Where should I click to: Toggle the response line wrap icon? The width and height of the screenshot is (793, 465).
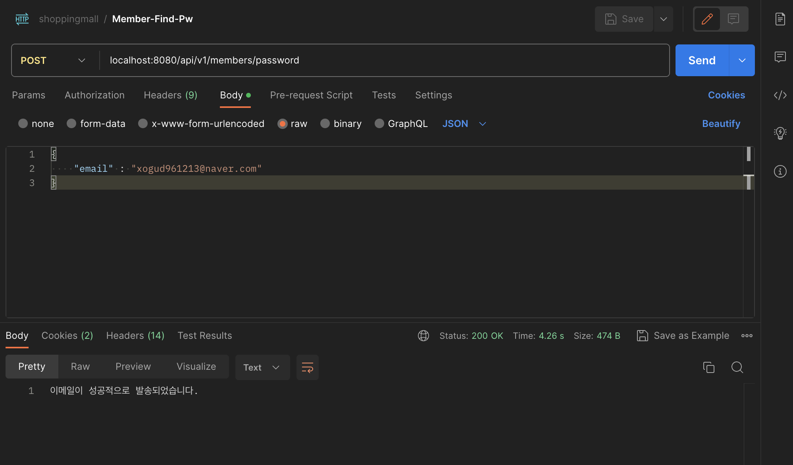pyautogui.click(x=307, y=367)
